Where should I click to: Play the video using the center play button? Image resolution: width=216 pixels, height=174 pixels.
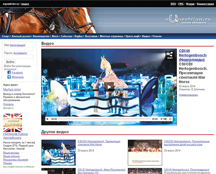(109, 87)
